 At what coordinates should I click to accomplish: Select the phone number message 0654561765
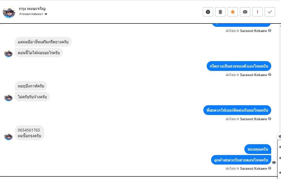[29, 130]
